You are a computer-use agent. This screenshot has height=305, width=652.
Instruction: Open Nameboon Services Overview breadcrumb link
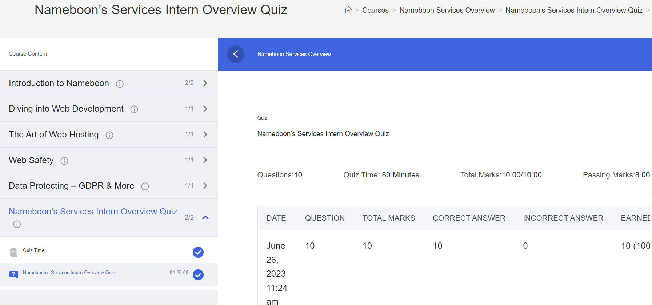coord(447,10)
